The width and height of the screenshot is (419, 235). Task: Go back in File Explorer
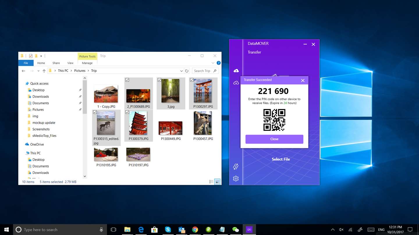click(24, 71)
